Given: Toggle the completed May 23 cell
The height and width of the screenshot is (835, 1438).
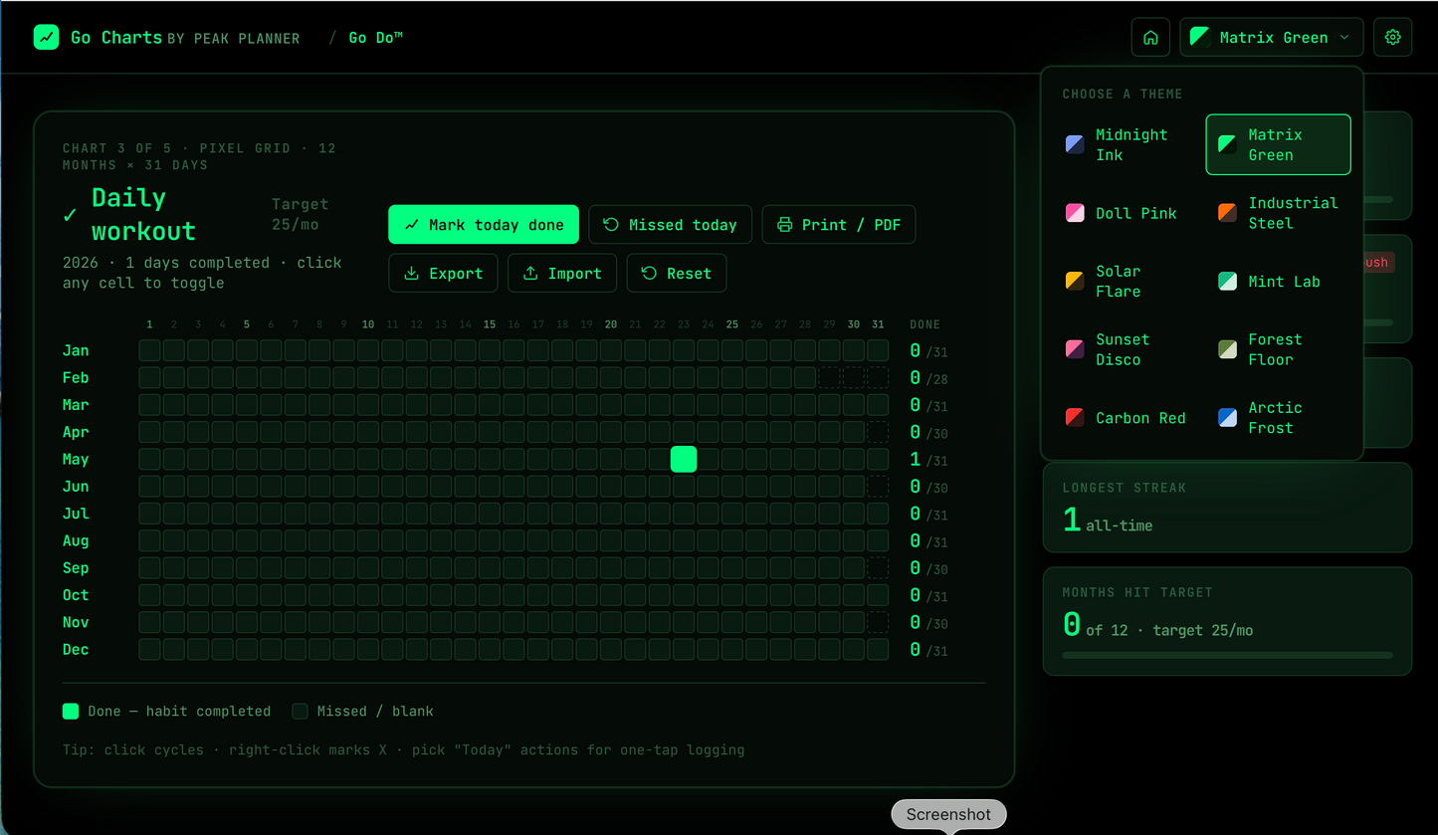Looking at the screenshot, I should click(684, 459).
